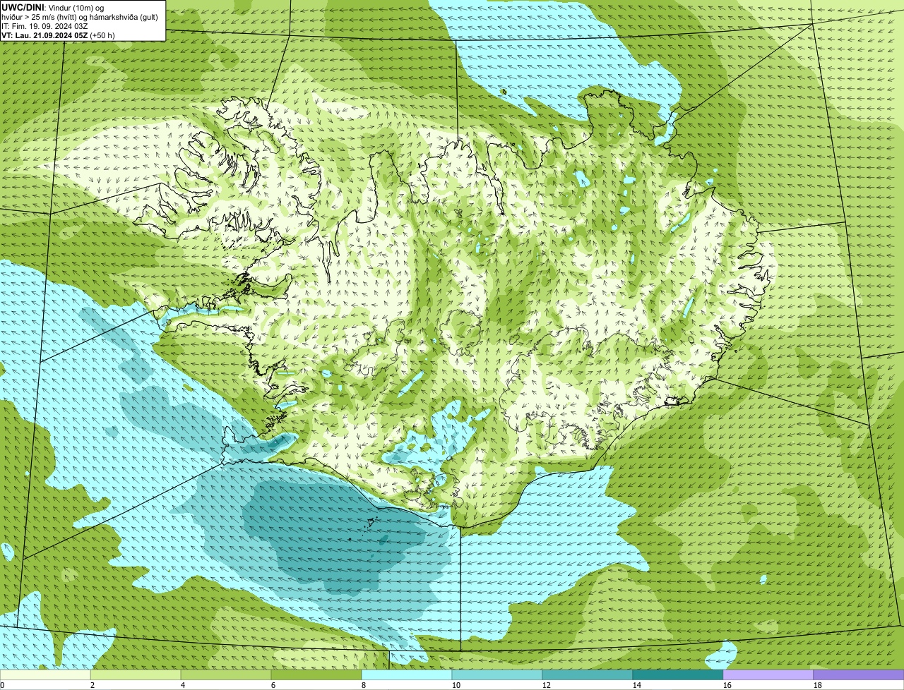Screen dimensions: 904x690
Task: Click the colorbar label '16'
Action: pos(727,685)
